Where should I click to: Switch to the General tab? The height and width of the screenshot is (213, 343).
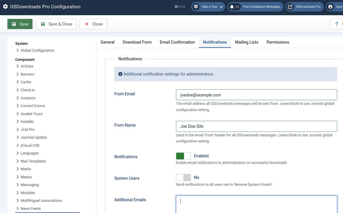point(107,42)
